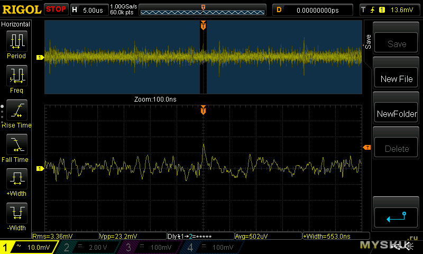
Task: Click the Delete button
Action: [x=396, y=148]
